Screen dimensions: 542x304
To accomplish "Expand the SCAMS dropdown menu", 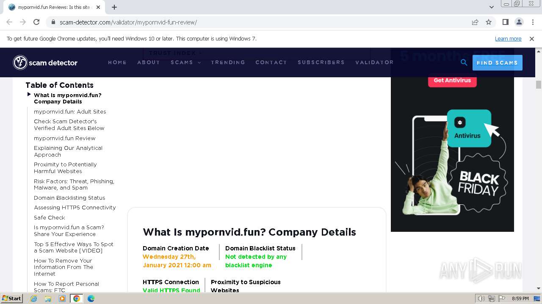I will [185, 62].
